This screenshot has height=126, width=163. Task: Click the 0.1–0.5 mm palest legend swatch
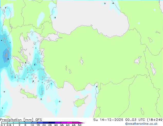click(4, 123)
